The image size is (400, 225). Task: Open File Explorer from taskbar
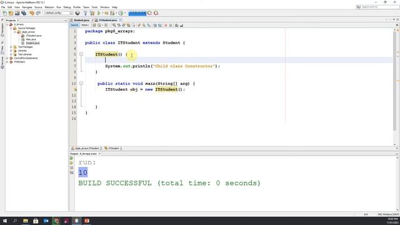26,221
